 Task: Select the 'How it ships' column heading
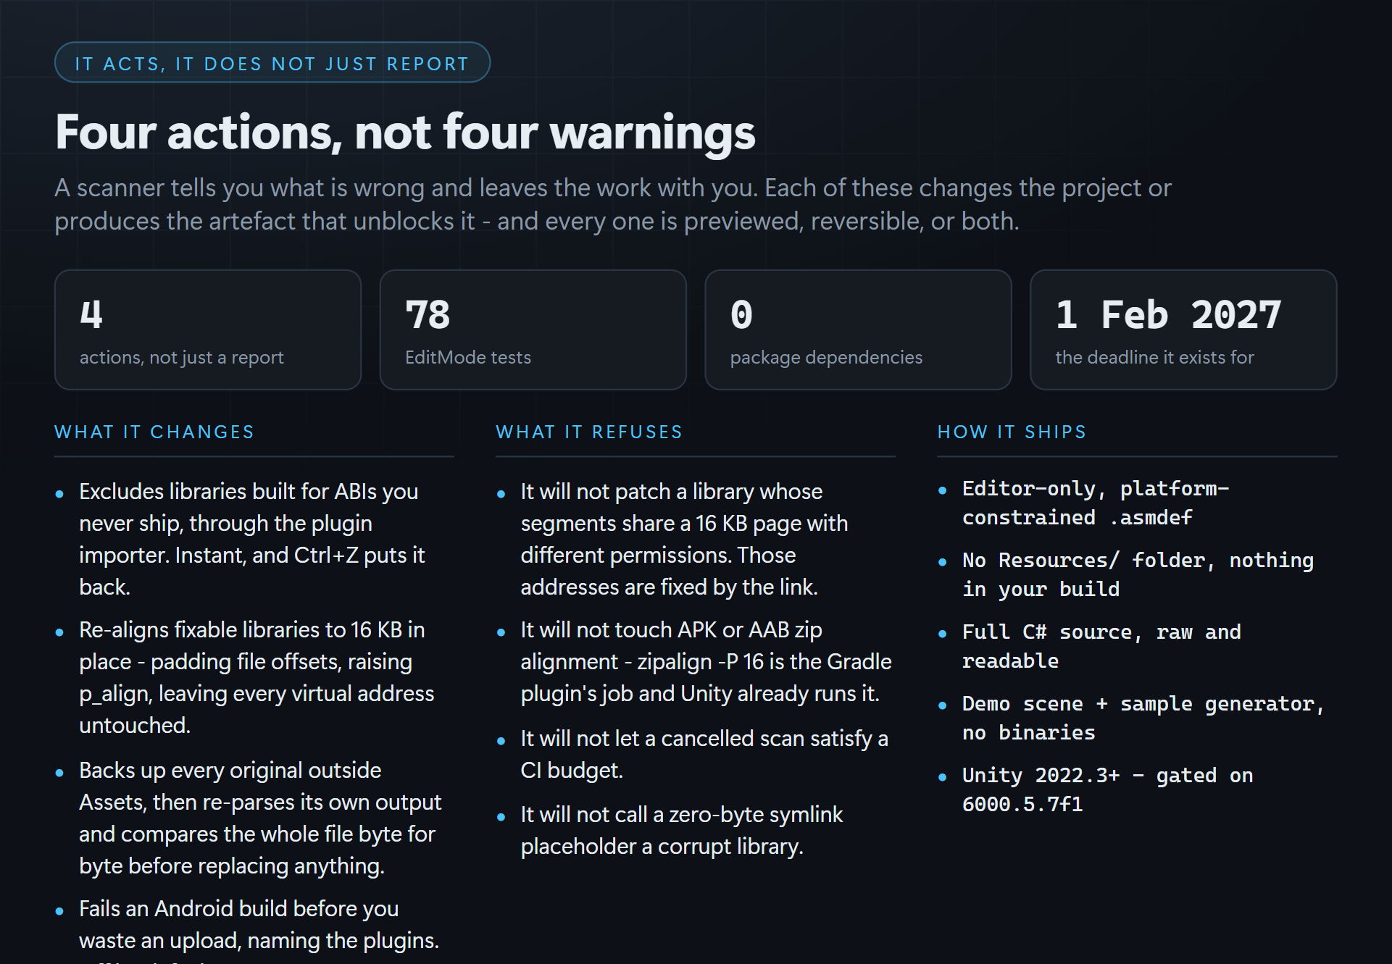1012,432
